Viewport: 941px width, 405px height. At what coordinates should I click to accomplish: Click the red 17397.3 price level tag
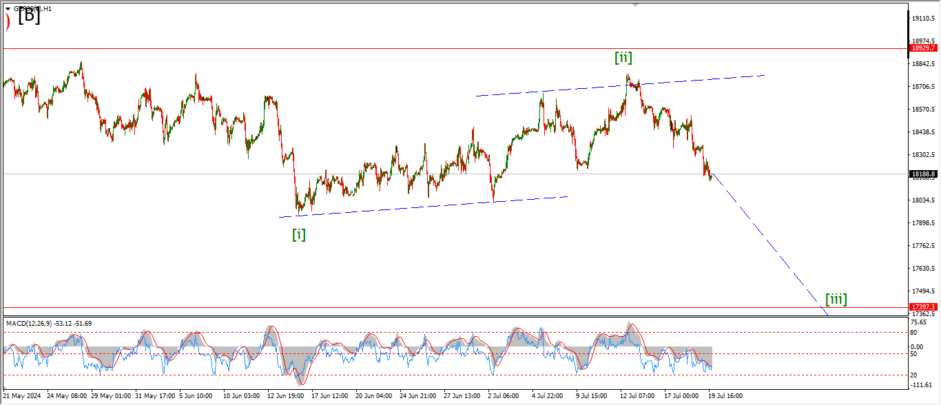click(x=923, y=307)
